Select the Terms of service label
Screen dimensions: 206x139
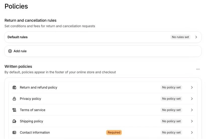tap(33, 110)
